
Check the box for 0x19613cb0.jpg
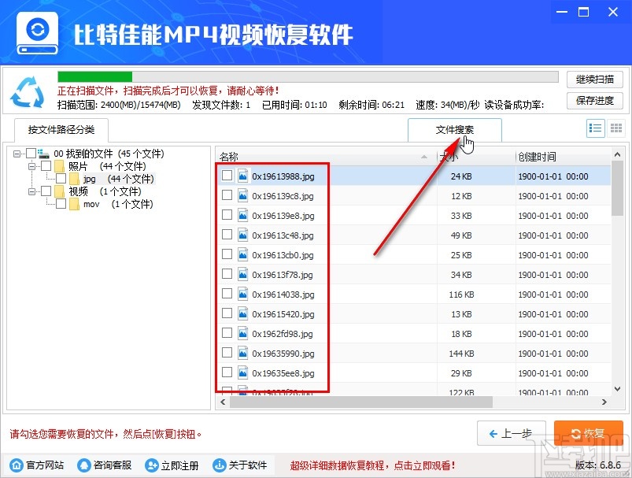click(227, 254)
